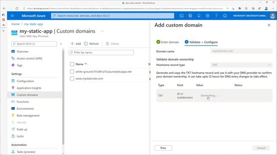Viewport: 277px width, 155px height.
Task: Open Application Insights
Action: 29,88
